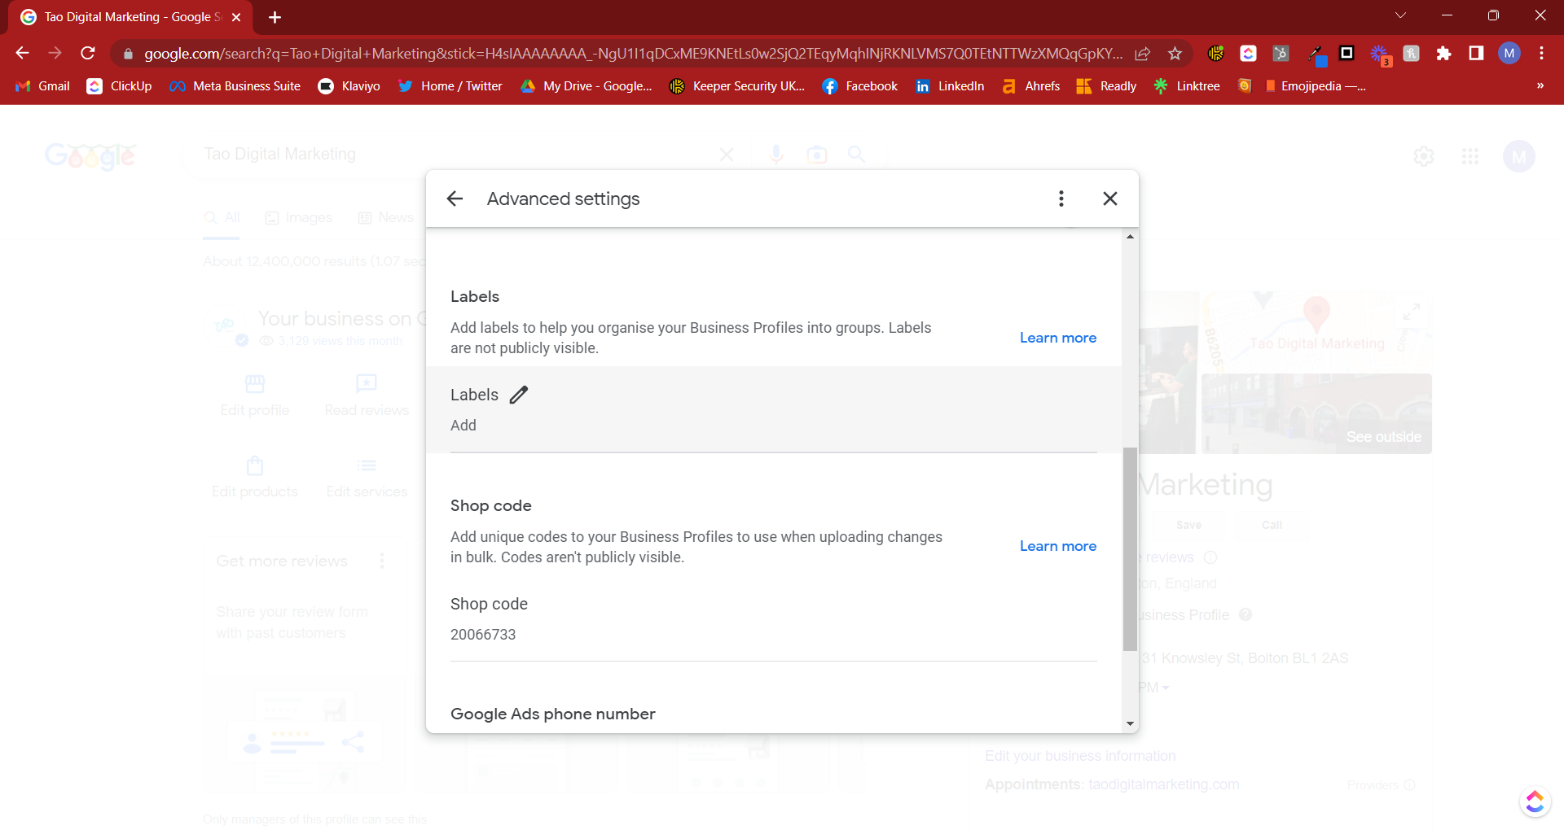Open Home / Twitter bookmark
Screen dimensions: 1564x830
click(450, 86)
